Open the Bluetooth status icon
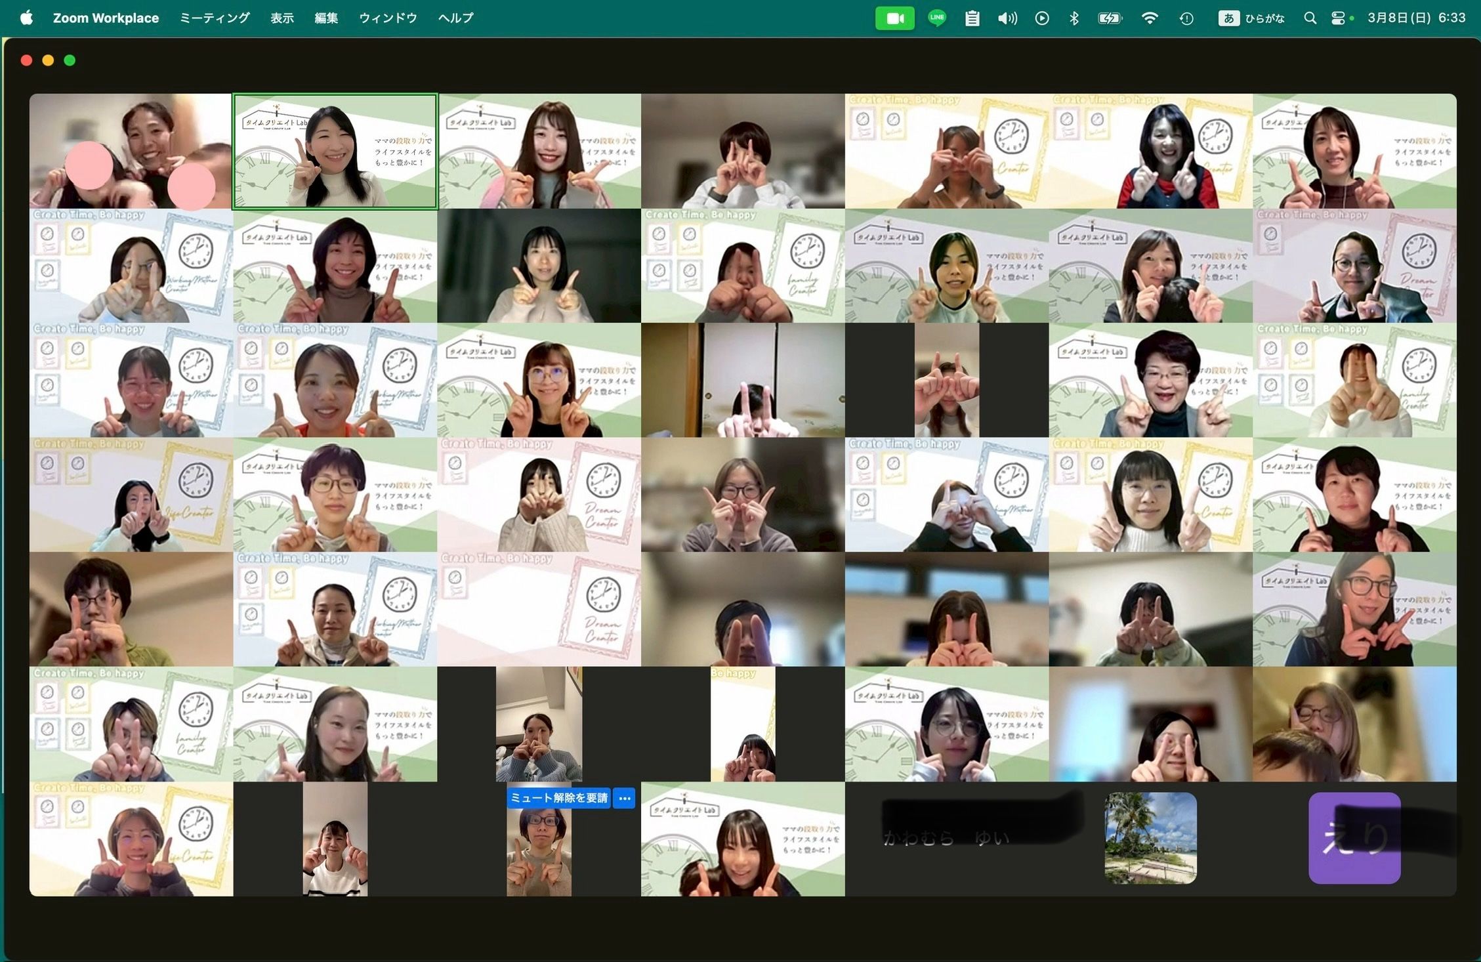 pos(1074,18)
